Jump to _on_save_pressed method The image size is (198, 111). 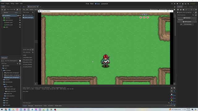click(x=27, y=64)
